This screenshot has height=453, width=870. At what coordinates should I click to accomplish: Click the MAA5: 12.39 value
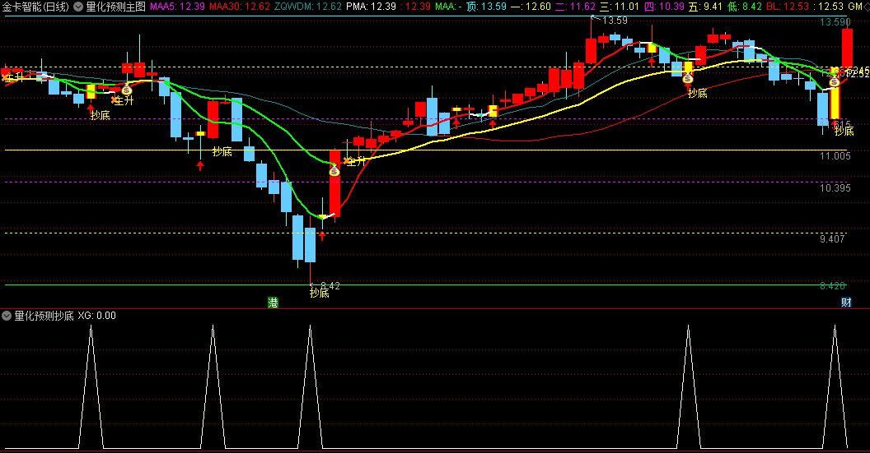pos(178,7)
